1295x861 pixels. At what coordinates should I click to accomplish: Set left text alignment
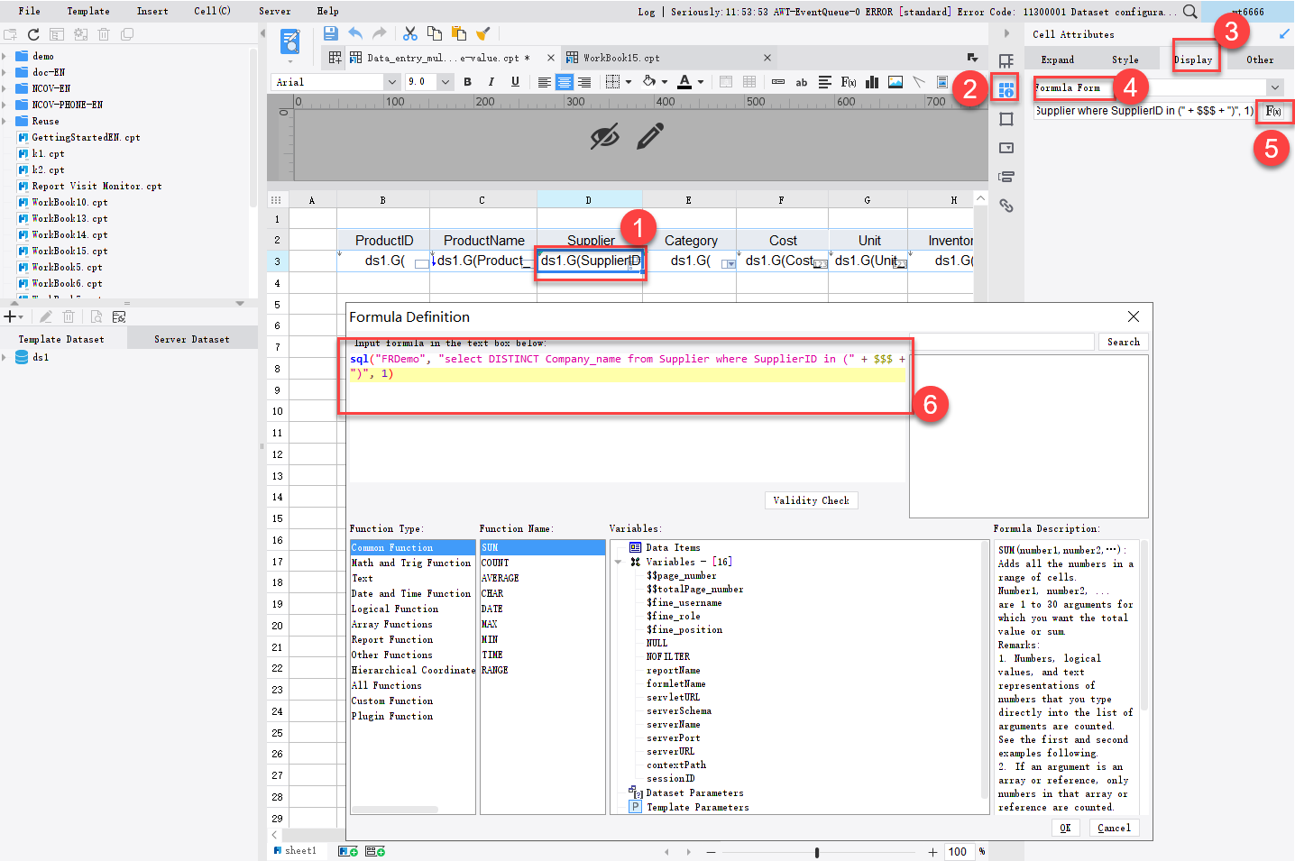[545, 82]
